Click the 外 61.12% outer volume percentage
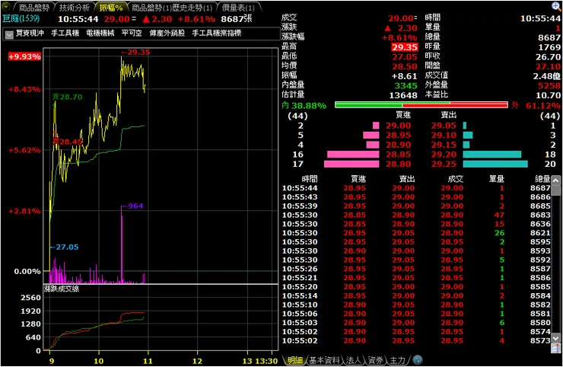 click(536, 106)
